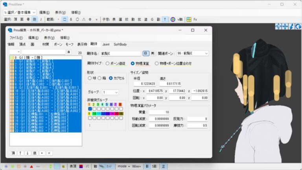This screenshot has height=170, width=302.
Task: Click the Wire+ button in bottom toolbar
Action: 136,166
